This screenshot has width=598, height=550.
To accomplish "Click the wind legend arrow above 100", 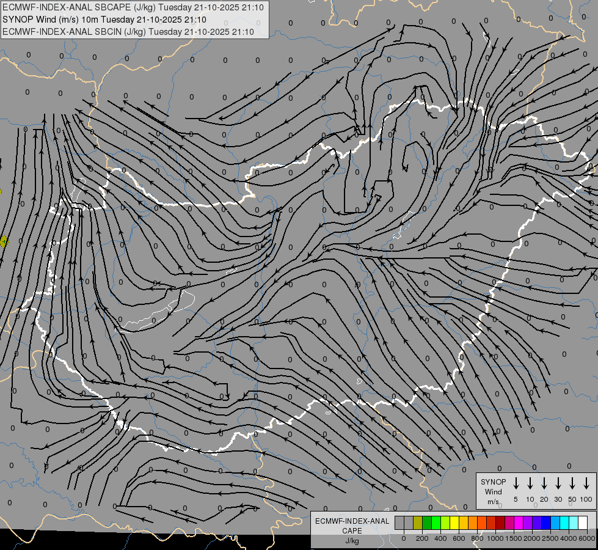I will tap(586, 483).
